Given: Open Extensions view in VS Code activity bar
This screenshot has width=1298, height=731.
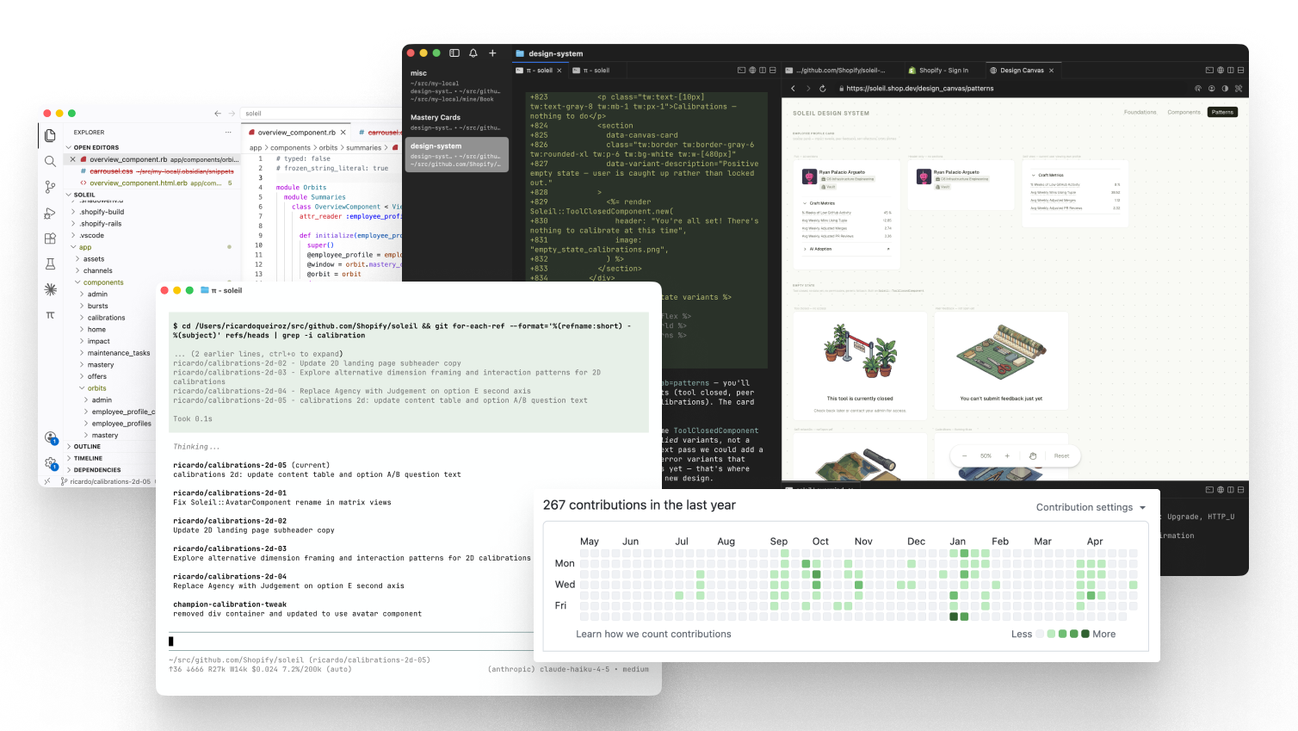Looking at the screenshot, I should pos(50,239).
